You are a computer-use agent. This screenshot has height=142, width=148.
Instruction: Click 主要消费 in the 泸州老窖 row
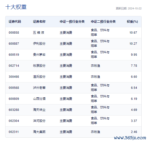(x=66, y=88)
